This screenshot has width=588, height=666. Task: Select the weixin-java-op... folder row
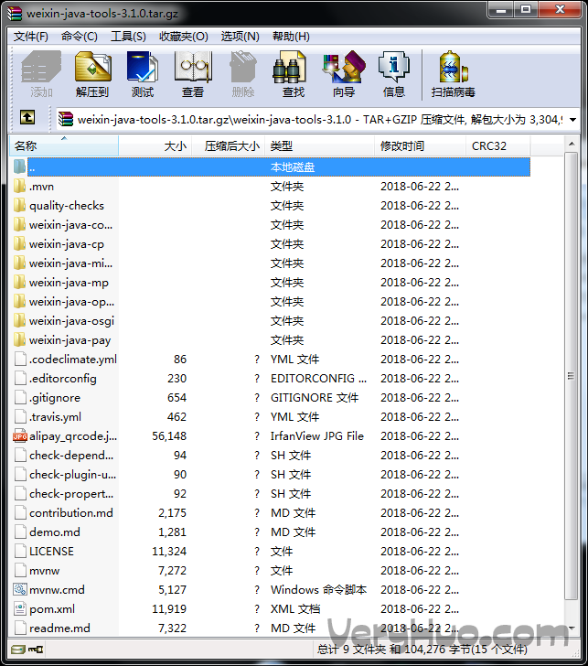pos(272,302)
